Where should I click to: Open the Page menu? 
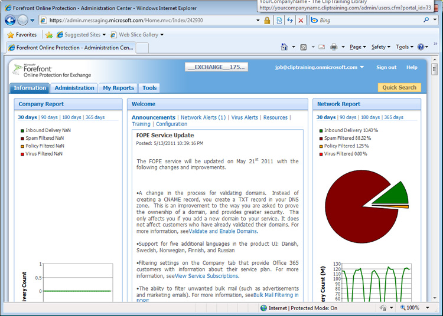[358, 47]
